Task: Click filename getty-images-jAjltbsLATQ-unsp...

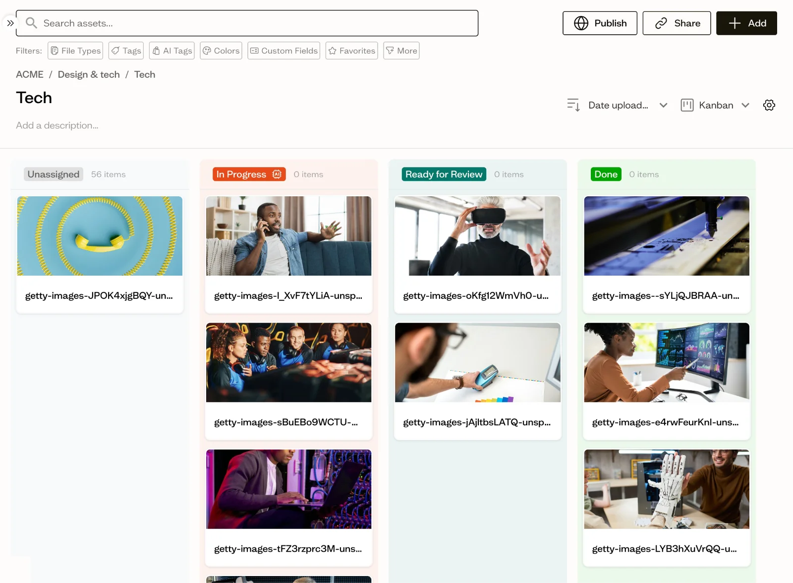Action: (x=477, y=422)
